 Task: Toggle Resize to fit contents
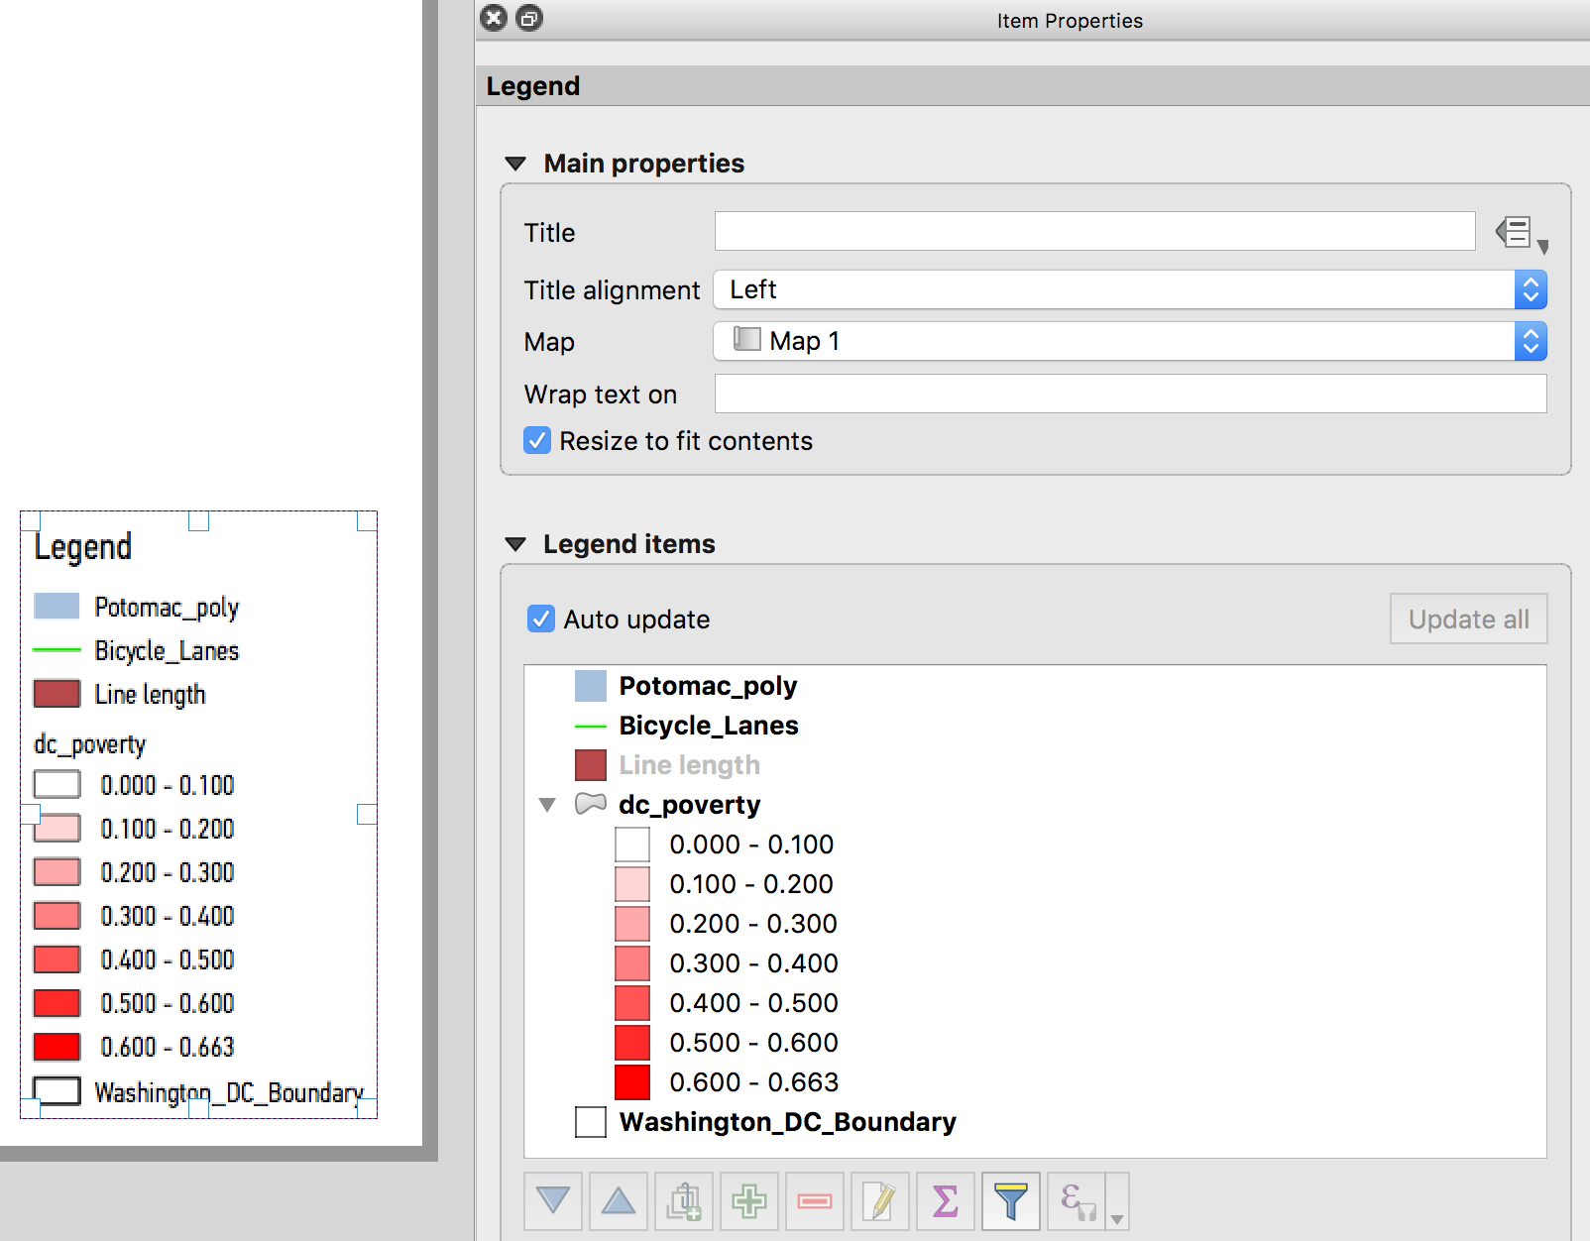(537, 440)
